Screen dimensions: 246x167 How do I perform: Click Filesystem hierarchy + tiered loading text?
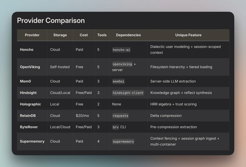pyautogui.click(x=181, y=67)
